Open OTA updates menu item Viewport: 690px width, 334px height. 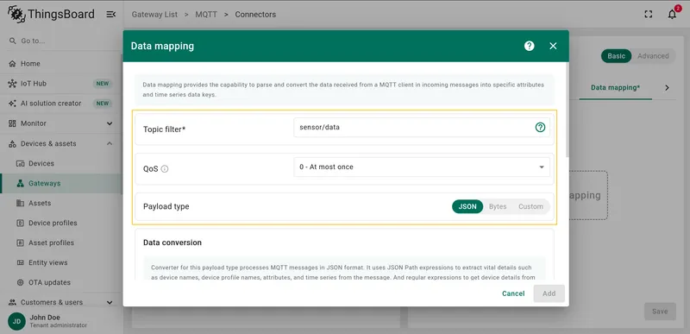pyautogui.click(x=61, y=282)
